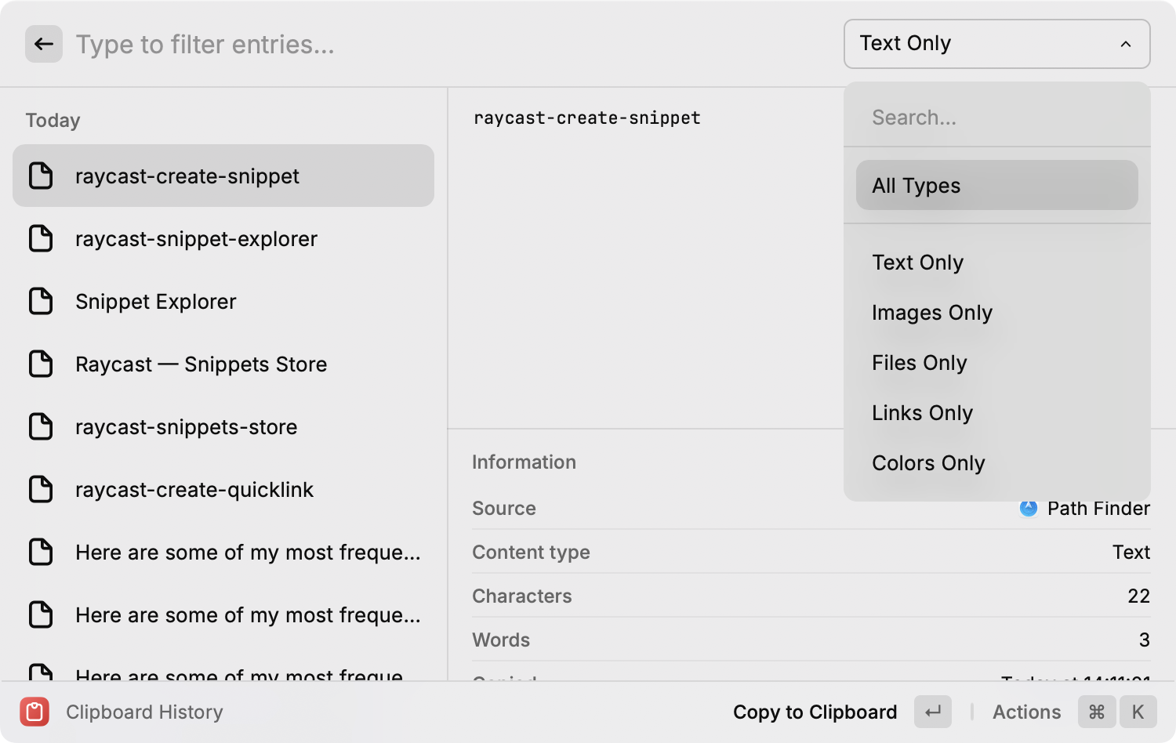
Task: Click the Enter key icon near Copy to Clipboard
Action: [x=932, y=712]
